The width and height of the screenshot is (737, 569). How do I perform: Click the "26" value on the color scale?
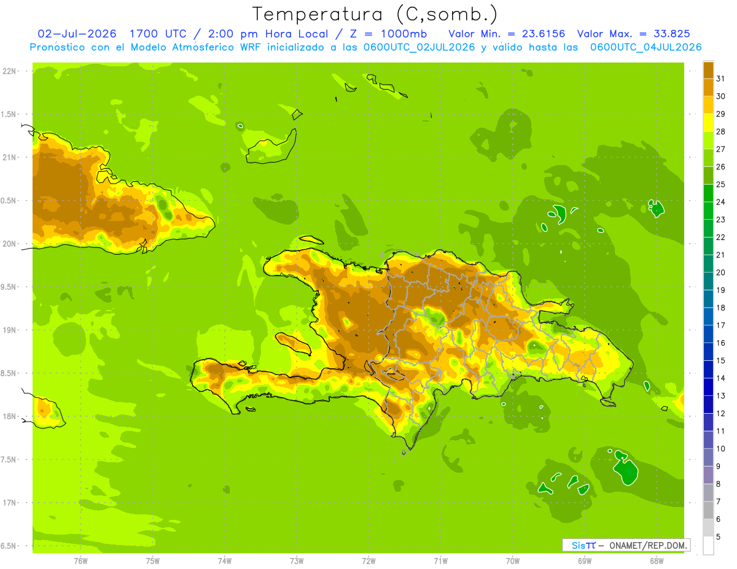pos(720,167)
